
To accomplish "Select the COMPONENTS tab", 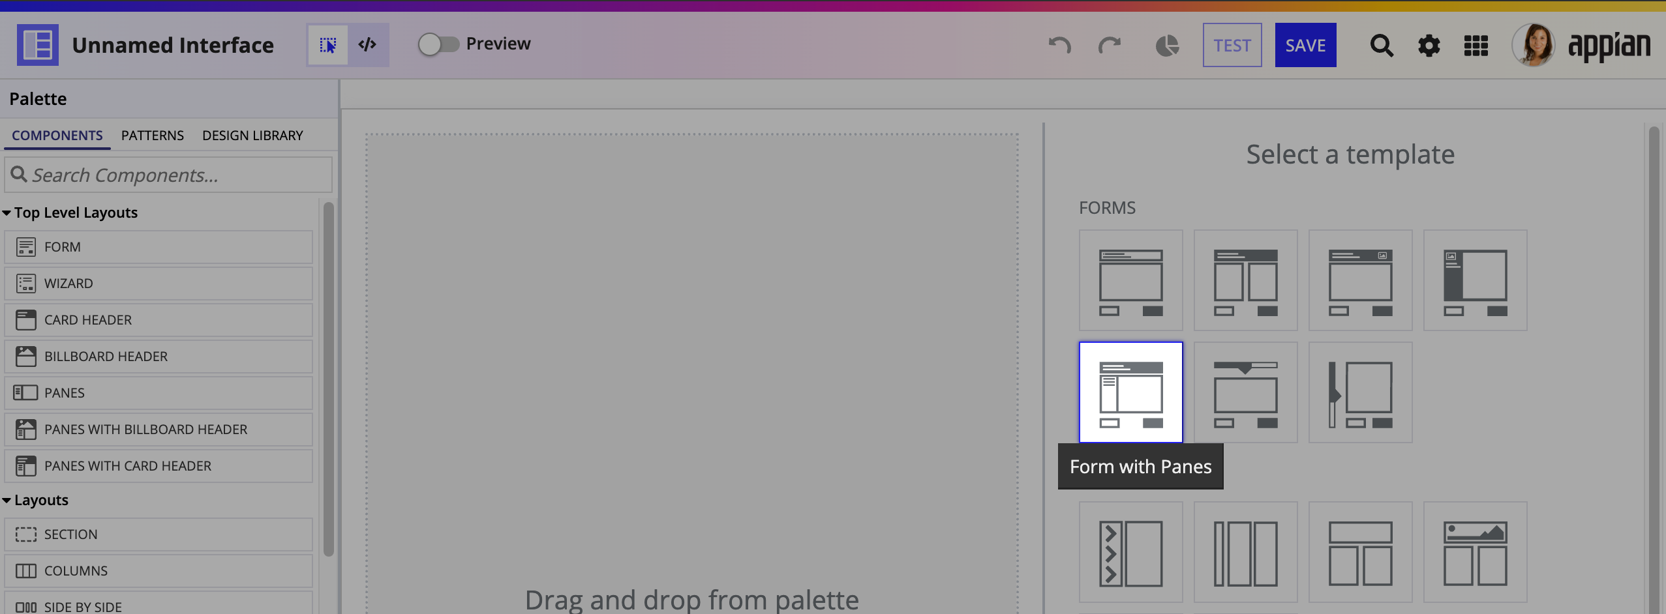I will coord(57,136).
